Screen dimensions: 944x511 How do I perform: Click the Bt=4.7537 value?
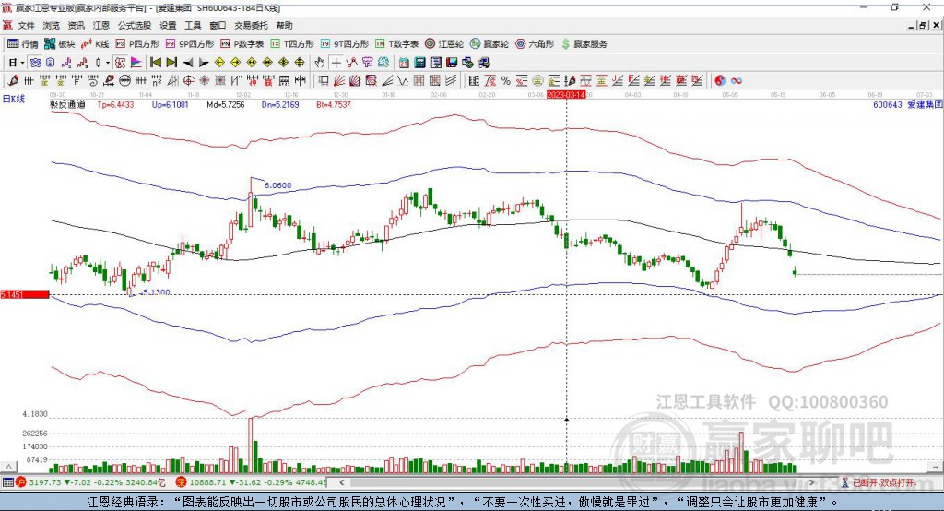pos(334,104)
